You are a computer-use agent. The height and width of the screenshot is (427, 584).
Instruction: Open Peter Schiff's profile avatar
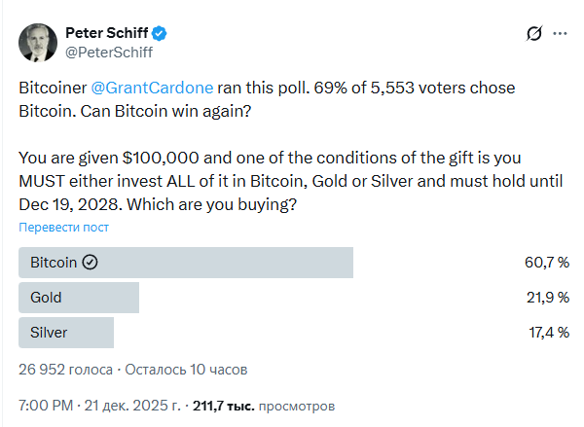coord(36,43)
